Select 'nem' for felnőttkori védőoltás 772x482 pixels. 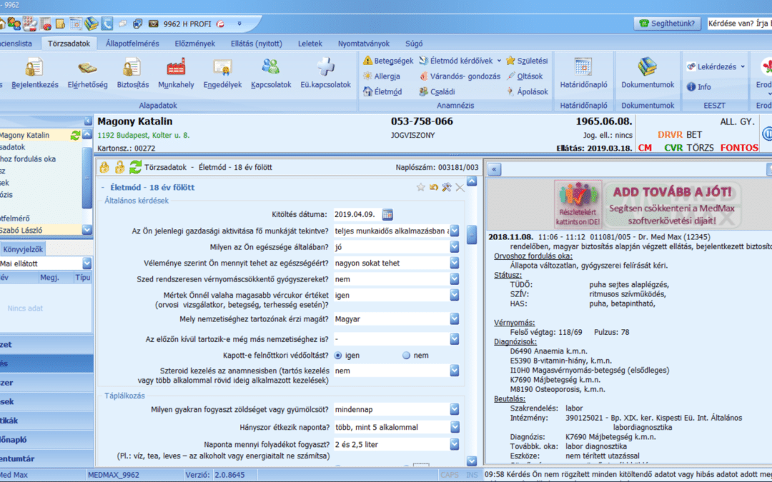pyautogui.click(x=407, y=355)
